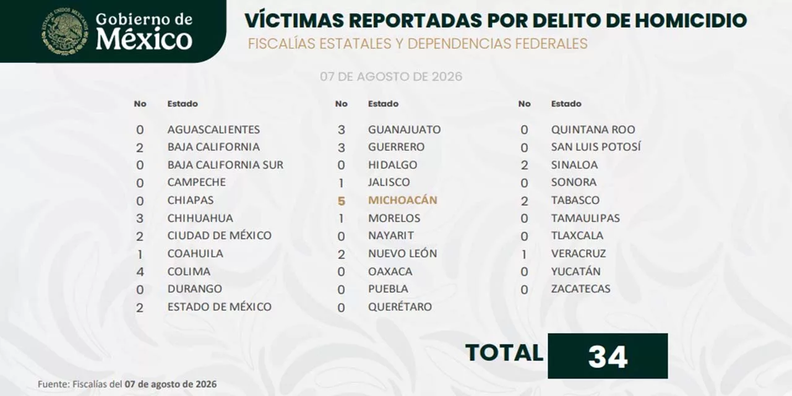Click the SINALOA state name
Image resolution: width=792 pixels, height=396 pixels.
(x=574, y=165)
